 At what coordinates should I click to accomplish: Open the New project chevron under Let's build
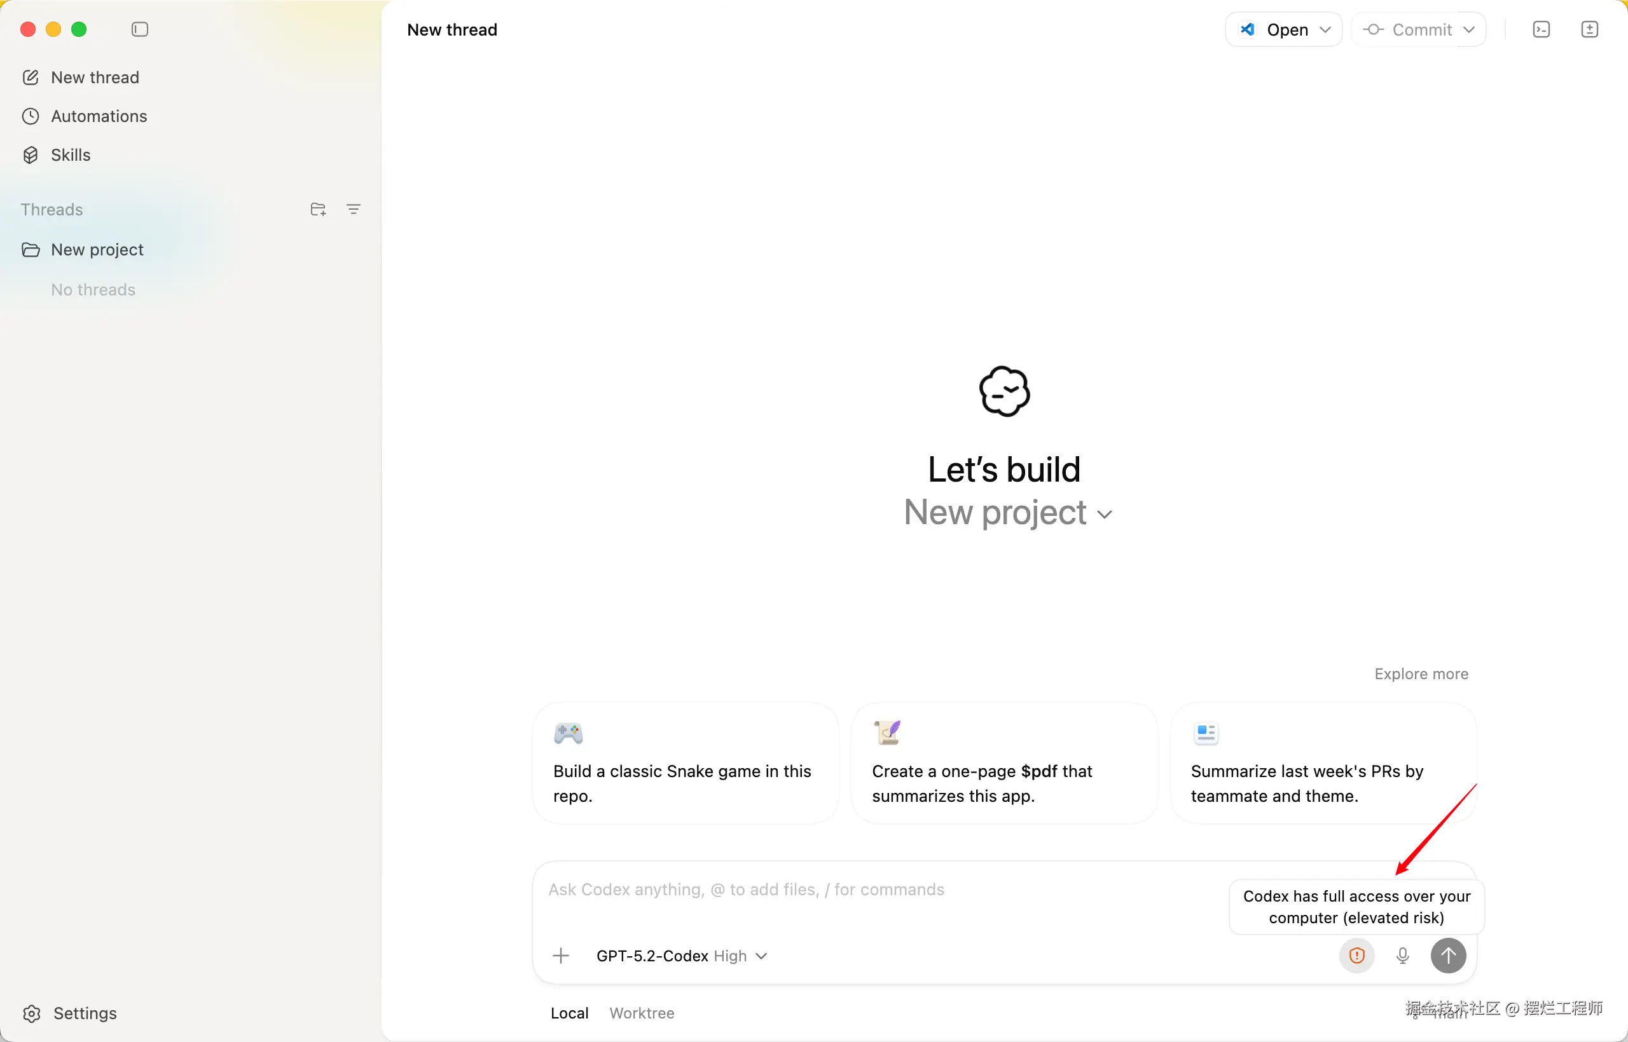tap(1105, 514)
